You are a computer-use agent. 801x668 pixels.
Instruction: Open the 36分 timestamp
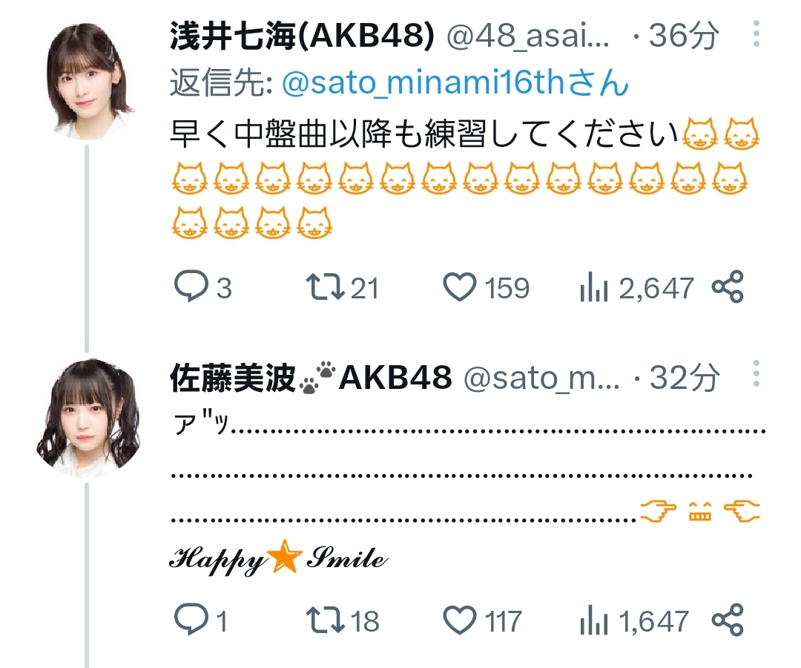(684, 36)
